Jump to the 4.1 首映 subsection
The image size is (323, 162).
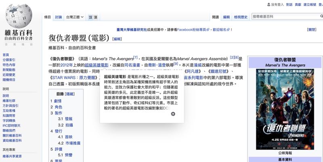(65, 137)
